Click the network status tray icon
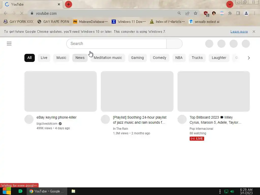 pos(226,191)
